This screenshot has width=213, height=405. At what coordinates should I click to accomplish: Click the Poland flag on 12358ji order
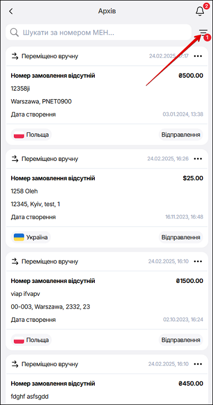[x=19, y=135]
